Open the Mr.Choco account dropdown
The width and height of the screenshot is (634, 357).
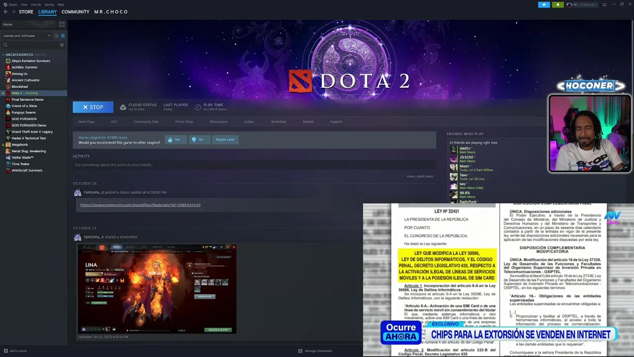pyautogui.click(x=582, y=4)
